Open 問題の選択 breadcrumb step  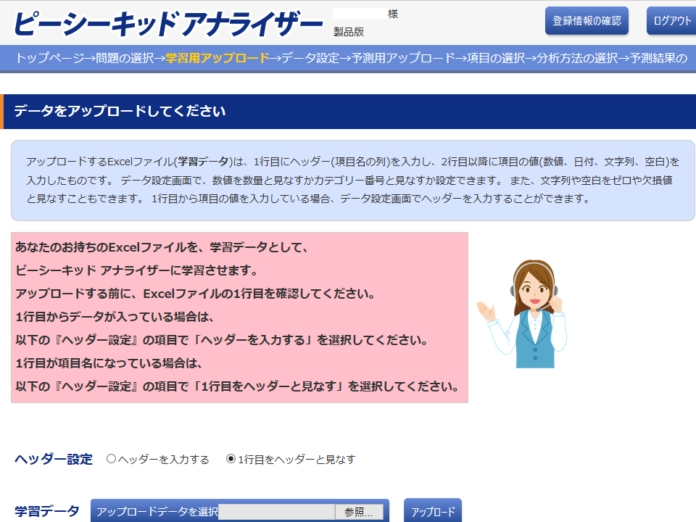125,58
